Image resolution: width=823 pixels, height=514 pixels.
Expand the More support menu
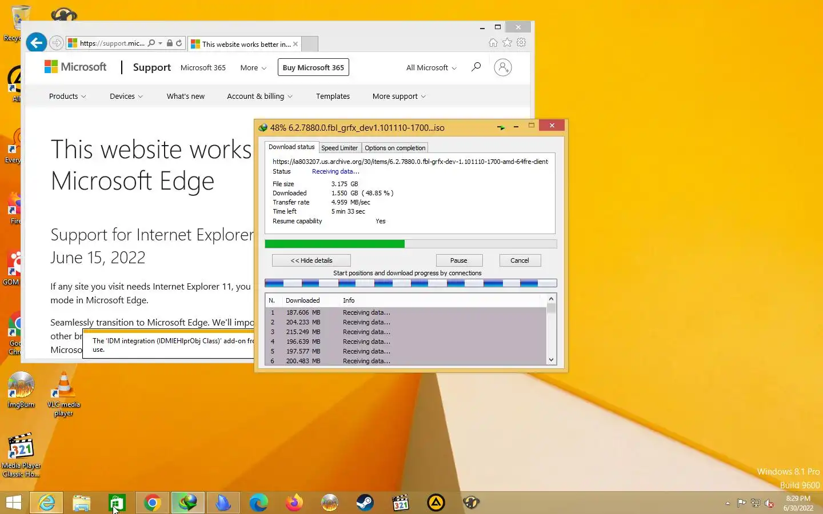pos(399,96)
